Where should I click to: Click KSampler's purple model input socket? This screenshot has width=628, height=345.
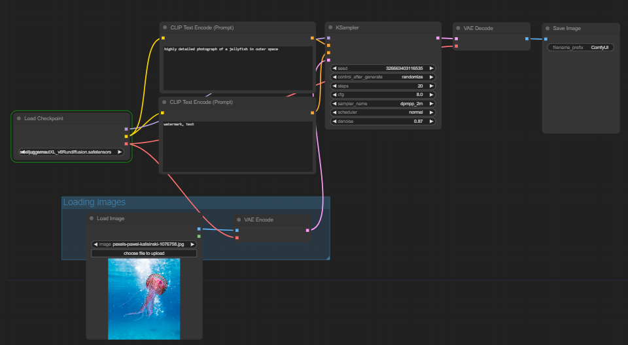click(x=328, y=38)
